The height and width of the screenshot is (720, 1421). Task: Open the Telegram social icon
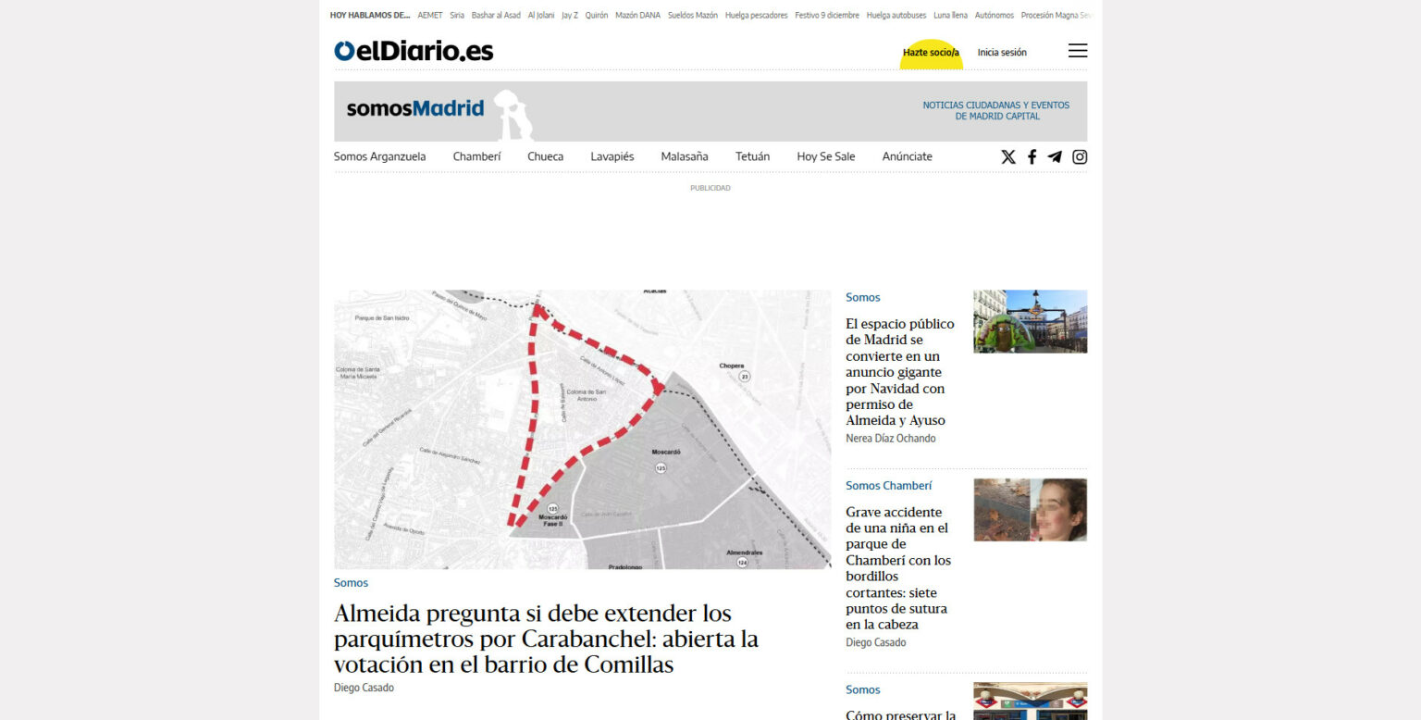coord(1055,157)
